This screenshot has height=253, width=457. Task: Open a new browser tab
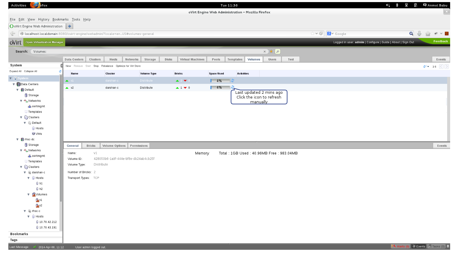pos(69,26)
